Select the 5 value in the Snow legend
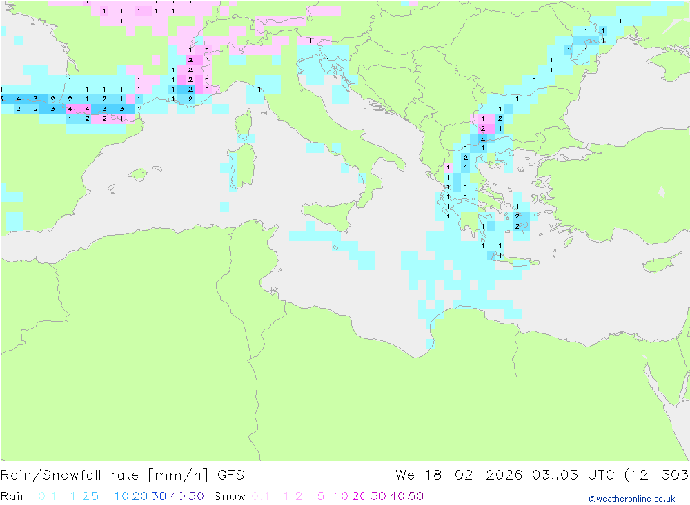Screen dimensions: 690x505 (321, 496)
